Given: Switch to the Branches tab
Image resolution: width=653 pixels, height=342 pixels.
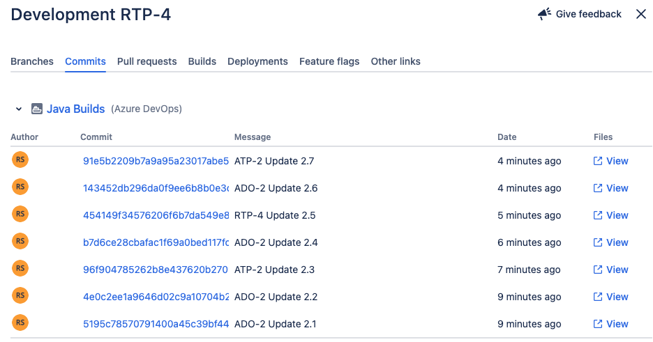Looking at the screenshot, I should (x=32, y=61).
